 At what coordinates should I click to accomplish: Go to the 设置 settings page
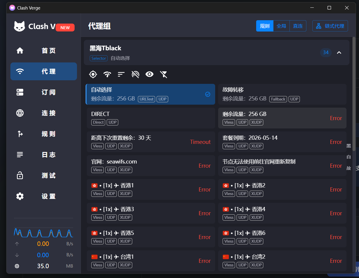[44, 196]
